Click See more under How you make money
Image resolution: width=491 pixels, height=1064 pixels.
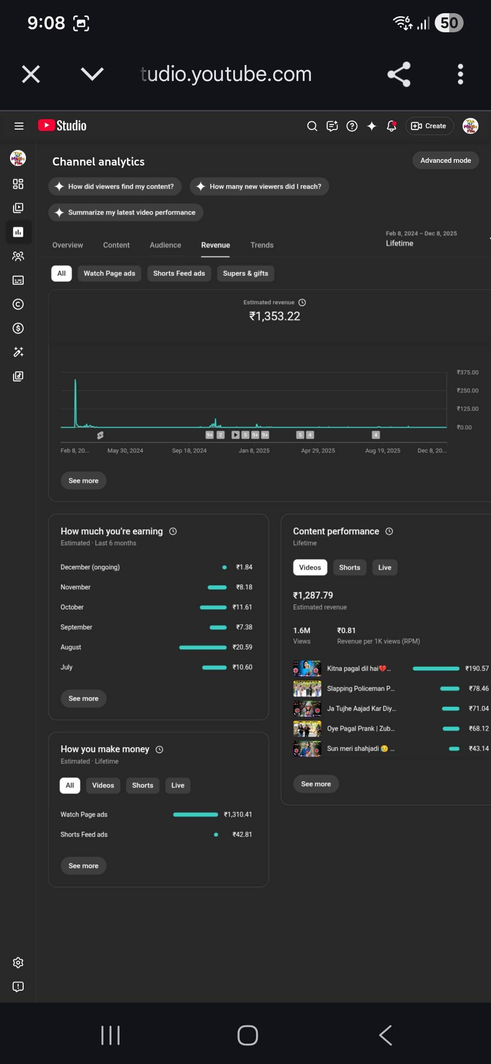(83, 866)
